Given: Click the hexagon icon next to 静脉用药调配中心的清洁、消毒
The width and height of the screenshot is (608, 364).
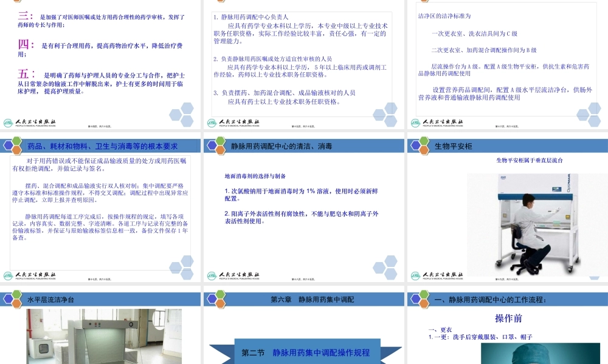Looking at the screenshot, I should pyautogui.click(x=218, y=145).
